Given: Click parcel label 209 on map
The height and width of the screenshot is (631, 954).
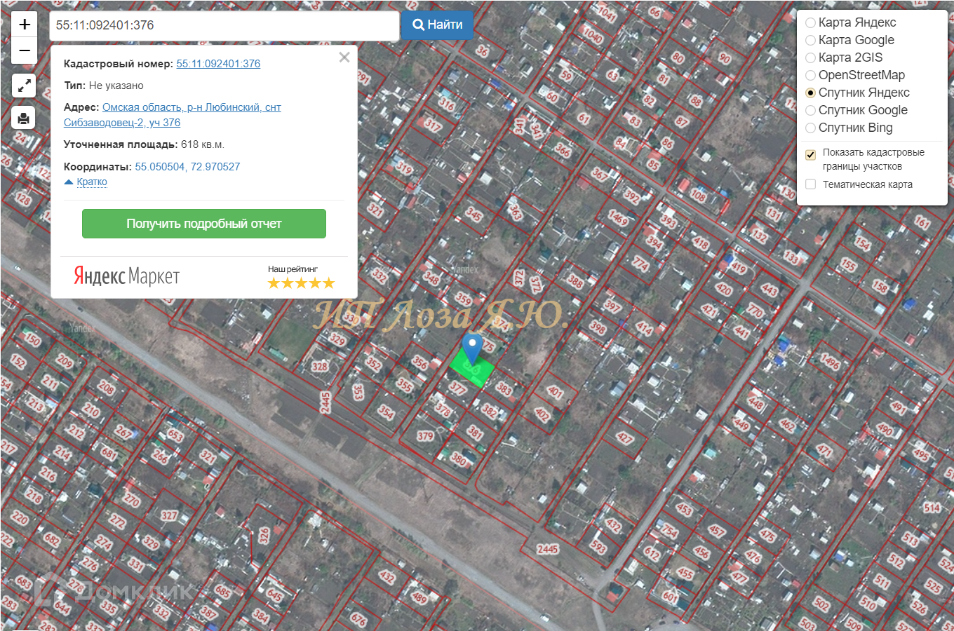Looking at the screenshot, I should (65, 361).
